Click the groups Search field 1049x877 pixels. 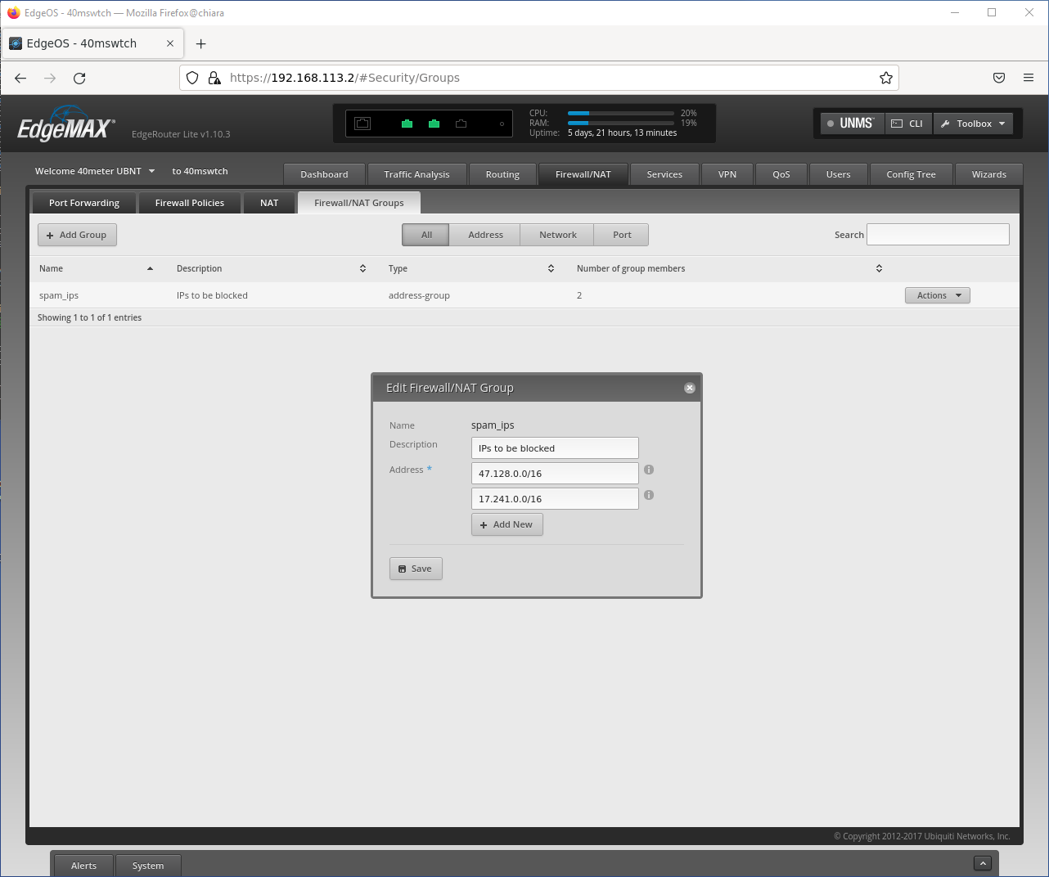[x=937, y=235]
